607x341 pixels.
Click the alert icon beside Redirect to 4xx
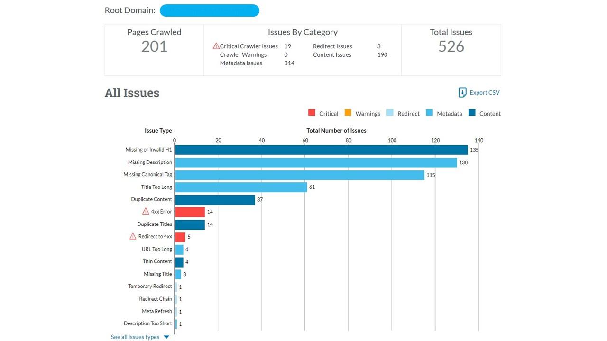click(134, 236)
